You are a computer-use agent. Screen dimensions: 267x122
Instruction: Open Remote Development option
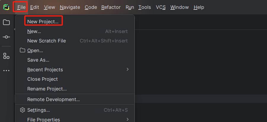click(53, 100)
